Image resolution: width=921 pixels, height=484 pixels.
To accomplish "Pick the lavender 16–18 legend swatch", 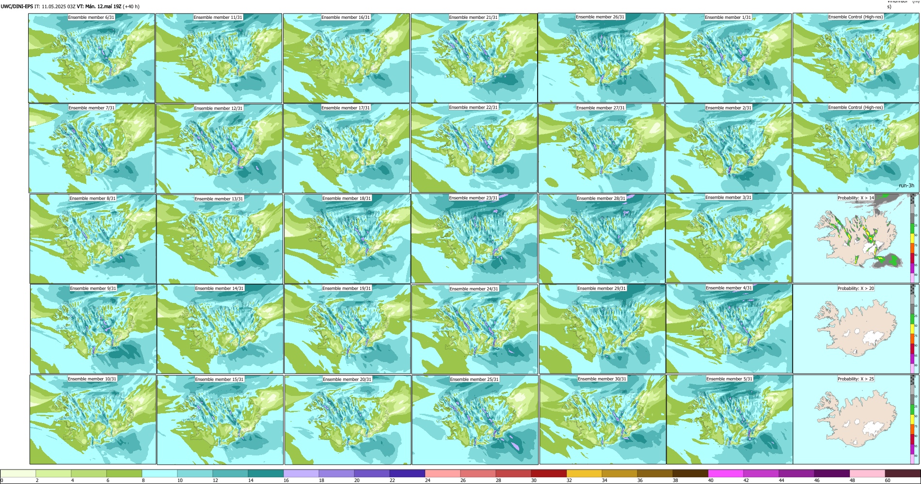I will 301,473.
